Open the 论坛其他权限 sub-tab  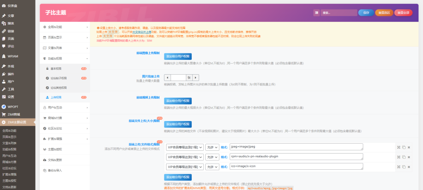tap(65, 88)
